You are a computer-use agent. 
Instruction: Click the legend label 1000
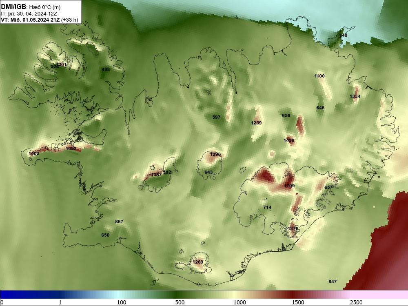(239, 302)
